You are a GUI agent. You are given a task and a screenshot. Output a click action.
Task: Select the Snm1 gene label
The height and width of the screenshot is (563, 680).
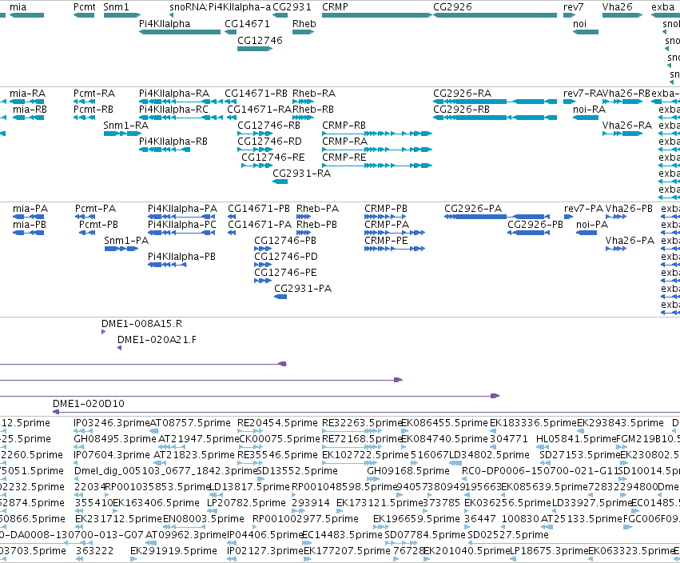(116, 7)
